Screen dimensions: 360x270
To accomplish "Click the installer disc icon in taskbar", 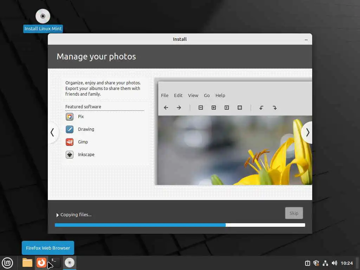I will pyautogui.click(x=69, y=262).
